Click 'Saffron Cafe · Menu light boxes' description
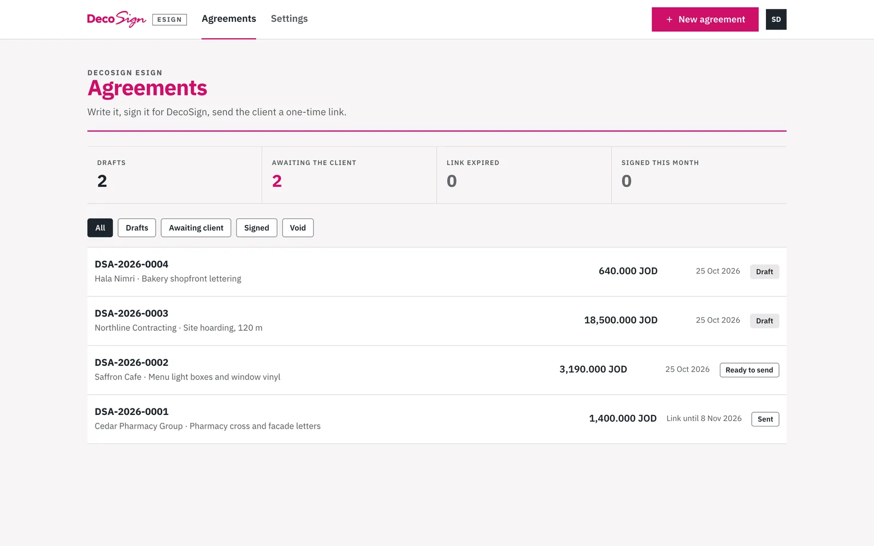 pyautogui.click(x=187, y=377)
